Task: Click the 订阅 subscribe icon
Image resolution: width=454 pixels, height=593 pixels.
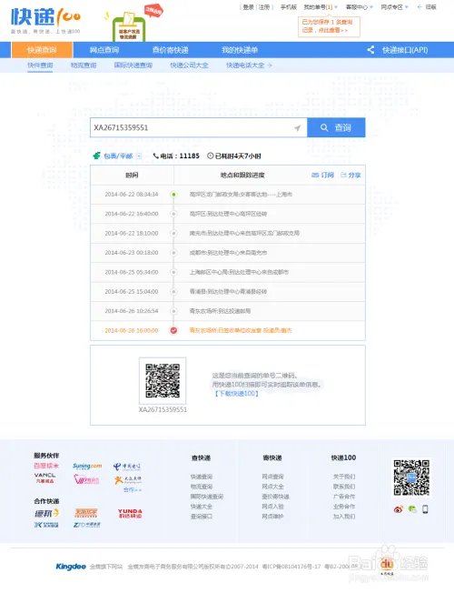Action: 315,176
